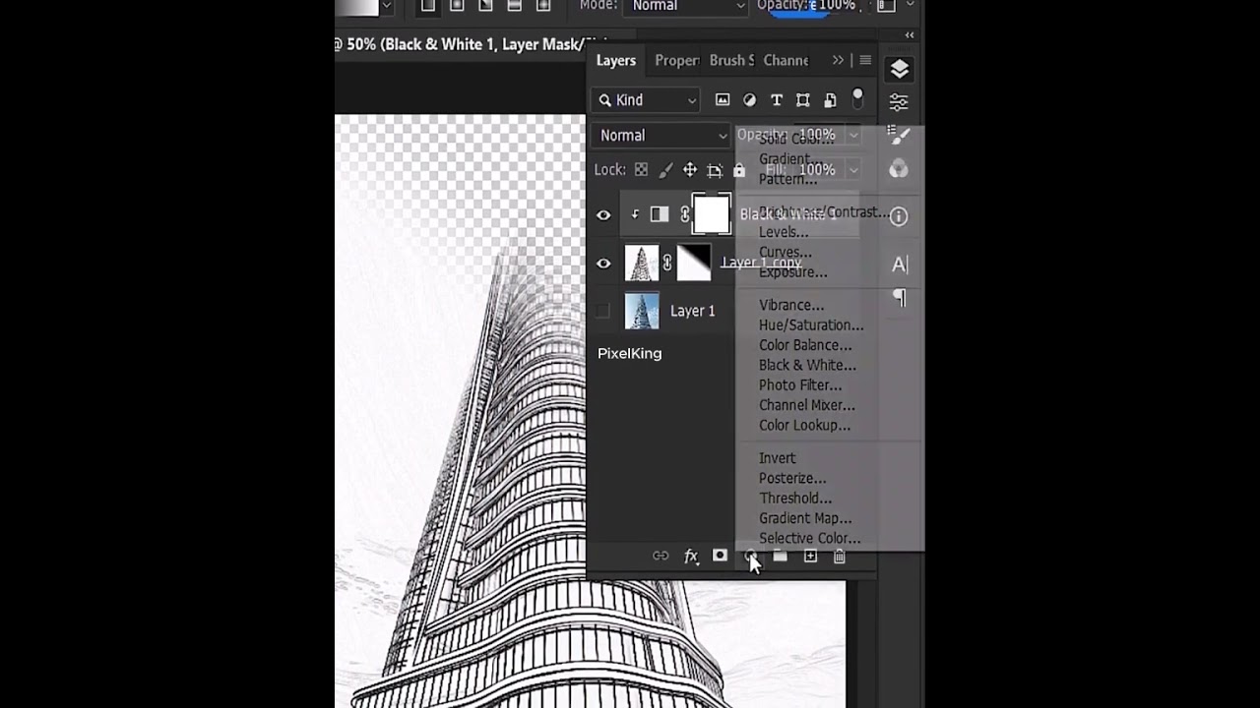The height and width of the screenshot is (708, 1260).
Task: Toggle the layer filtering on/off switch
Action: tap(857, 98)
